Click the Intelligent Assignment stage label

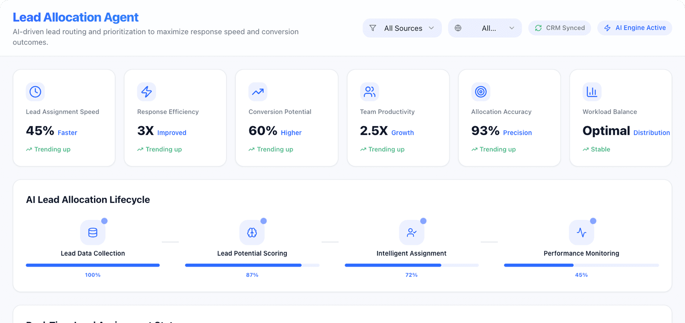tap(411, 253)
